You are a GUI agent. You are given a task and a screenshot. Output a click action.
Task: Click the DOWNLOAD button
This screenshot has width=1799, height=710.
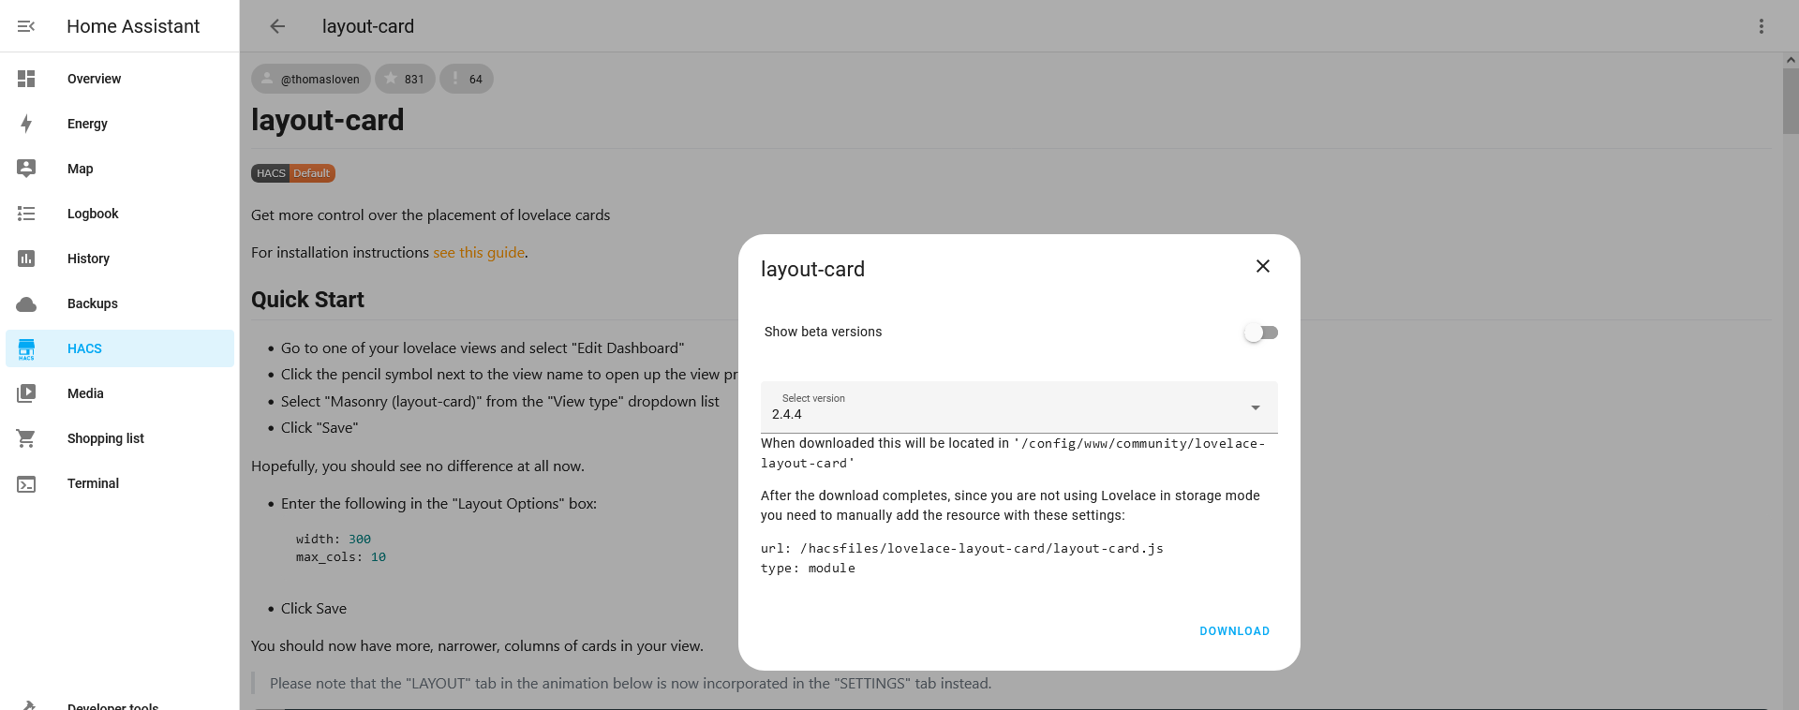click(x=1235, y=631)
